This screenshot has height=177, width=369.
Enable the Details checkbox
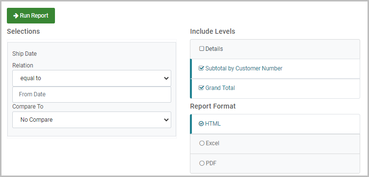[202, 49]
